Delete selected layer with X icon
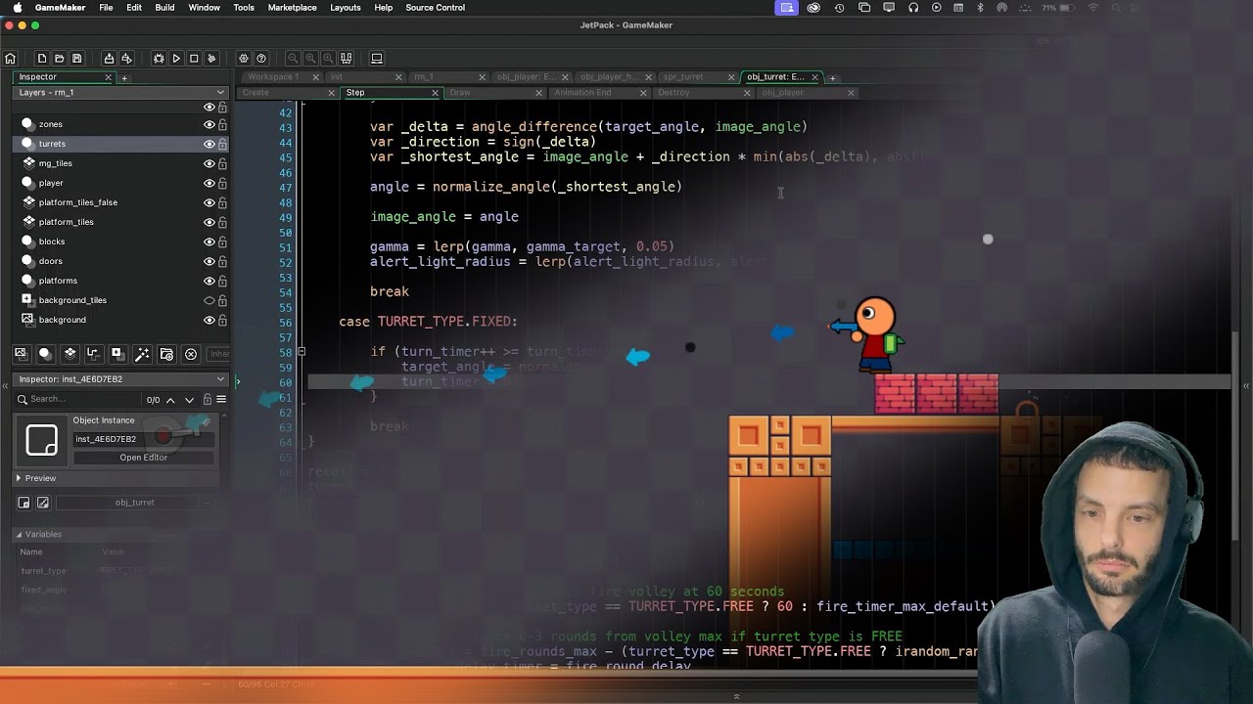Screen dimensions: 1253x704 191,354
